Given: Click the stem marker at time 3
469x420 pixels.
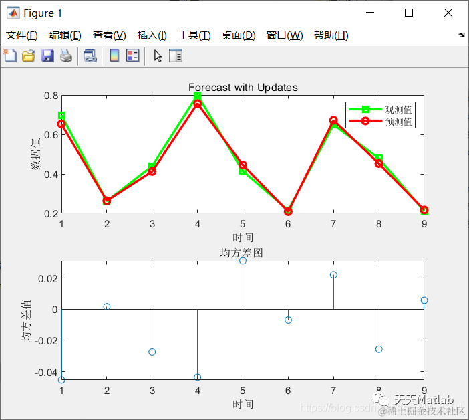Looking at the screenshot, I should pos(152,352).
